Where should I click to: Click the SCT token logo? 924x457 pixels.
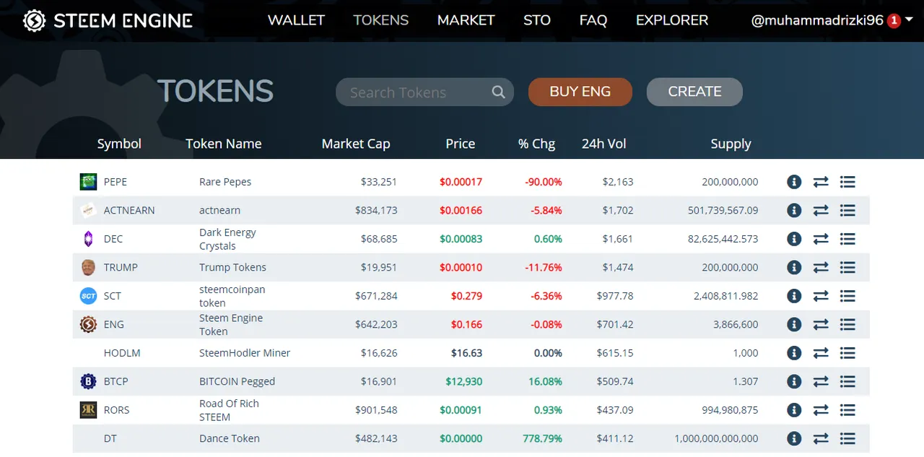click(88, 296)
